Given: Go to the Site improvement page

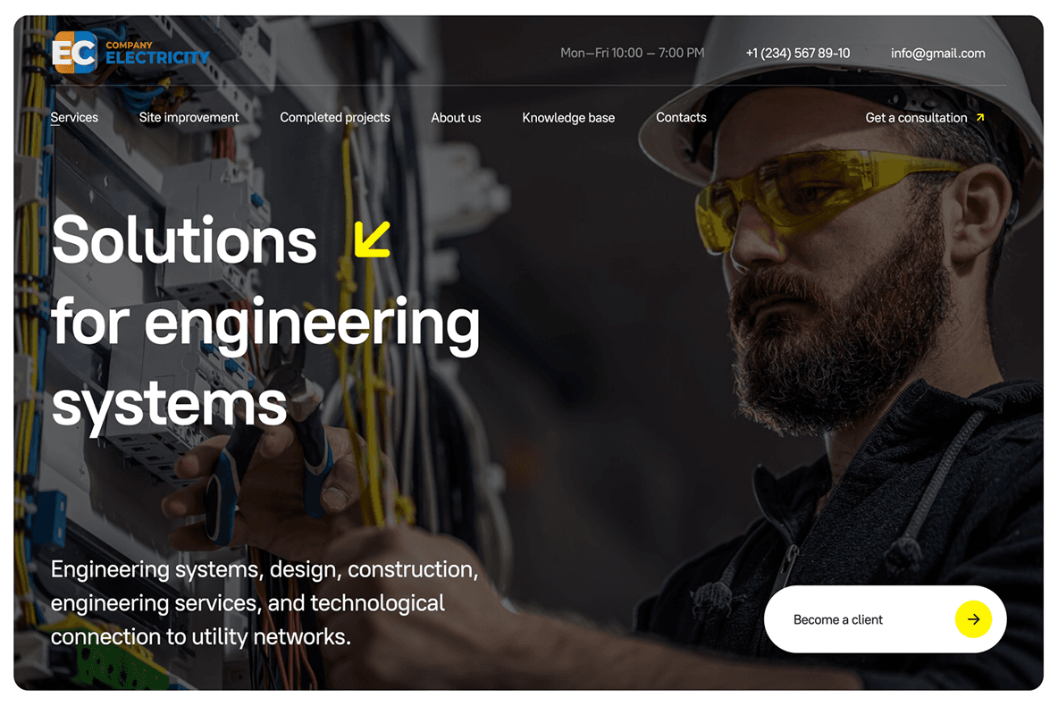Looking at the screenshot, I should [x=189, y=117].
